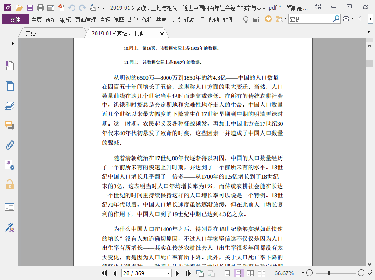
Task: Go to the first page
Action: pos(104,273)
